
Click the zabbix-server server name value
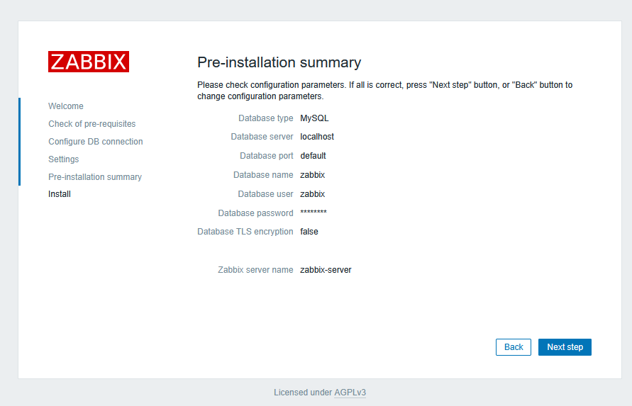click(326, 270)
